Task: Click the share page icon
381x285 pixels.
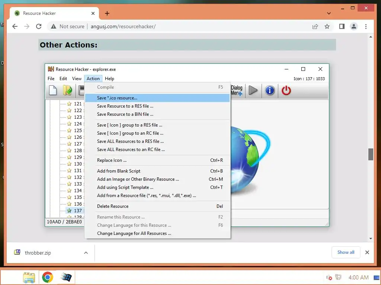Action: (x=315, y=26)
